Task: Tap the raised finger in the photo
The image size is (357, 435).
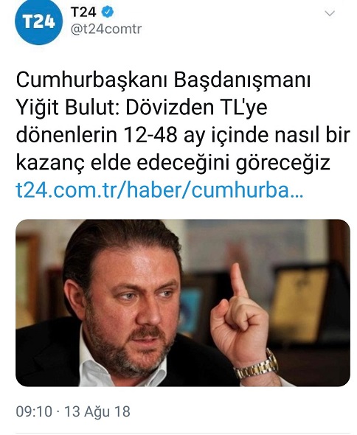Action: click(x=239, y=280)
